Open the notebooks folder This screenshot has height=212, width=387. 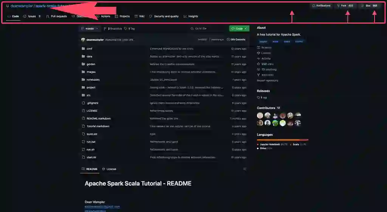pos(93,79)
